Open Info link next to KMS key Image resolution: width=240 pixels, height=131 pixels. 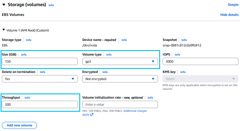click(x=183, y=72)
